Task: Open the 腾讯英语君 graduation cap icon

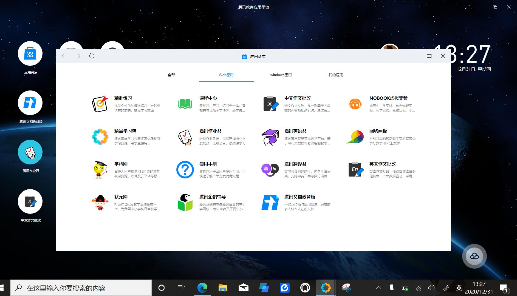Action: (x=270, y=137)
